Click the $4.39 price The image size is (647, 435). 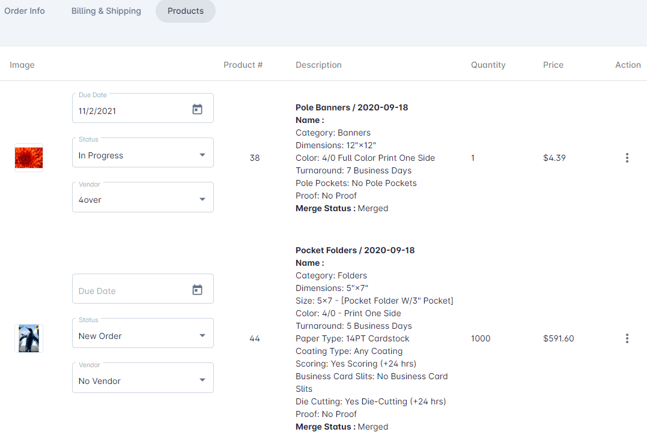pos(554,158)
